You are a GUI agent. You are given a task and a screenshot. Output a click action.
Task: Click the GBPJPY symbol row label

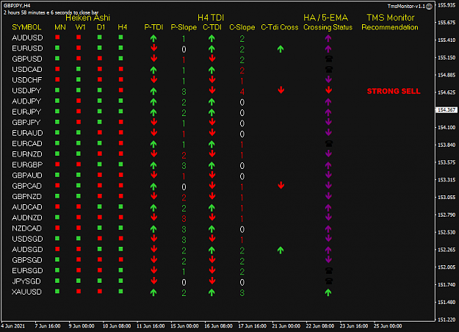[x=26, y=123]
